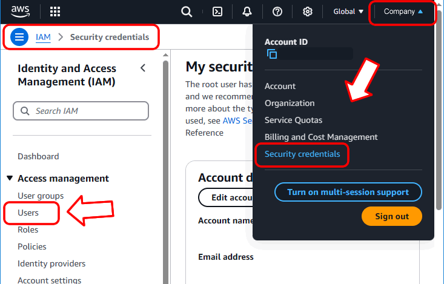
Task: Select Billing and Cost Management entry
Action: pos(321,137)
